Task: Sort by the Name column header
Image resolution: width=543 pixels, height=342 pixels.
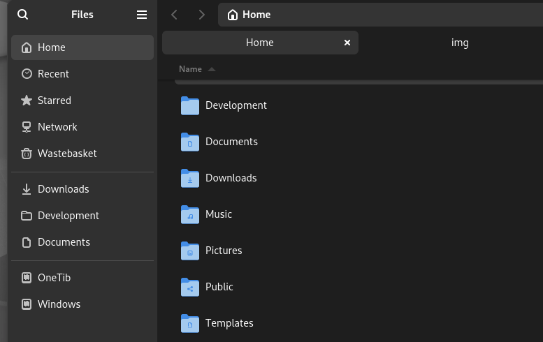Action: pos(190,69)
